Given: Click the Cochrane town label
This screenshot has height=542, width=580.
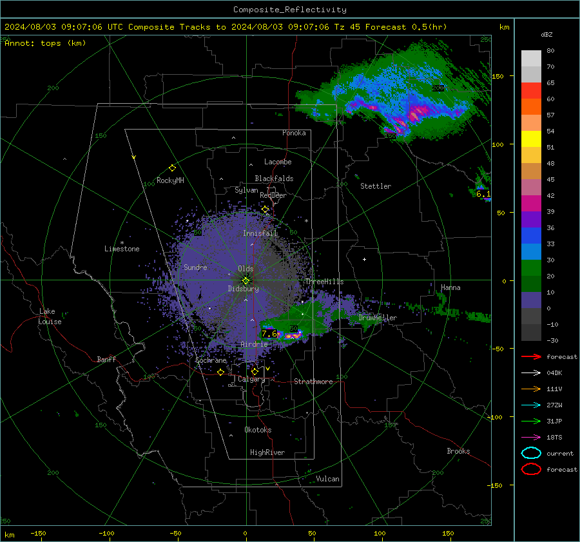Looking at the screenshot, I should pos(211,360).
